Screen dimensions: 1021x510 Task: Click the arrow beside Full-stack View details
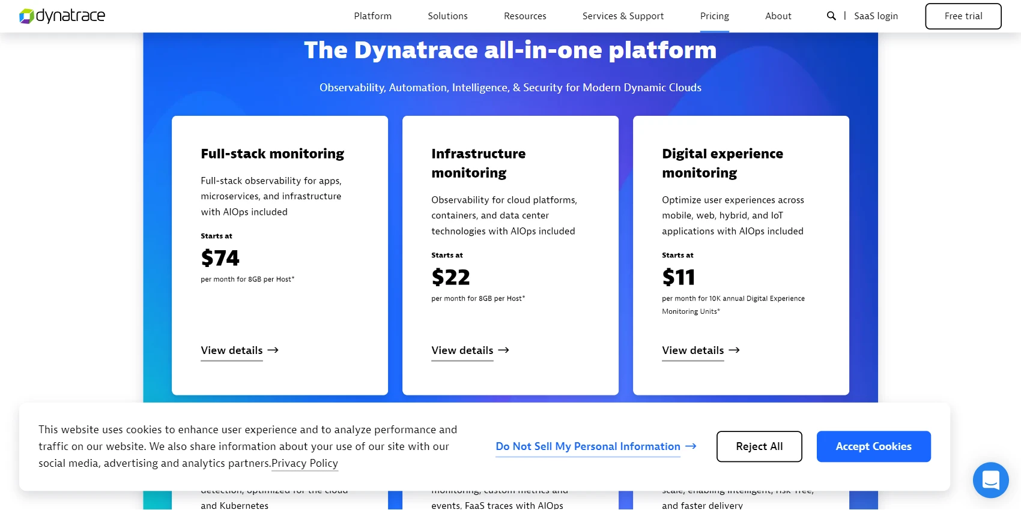pos(273,350)
